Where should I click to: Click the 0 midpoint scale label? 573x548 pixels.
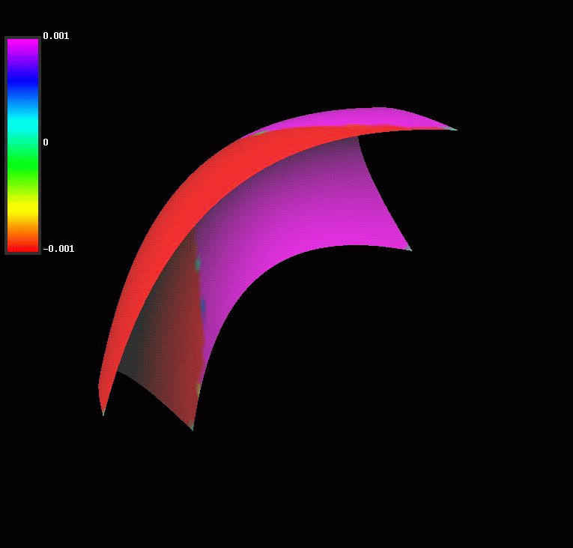(x=46, y=142)
